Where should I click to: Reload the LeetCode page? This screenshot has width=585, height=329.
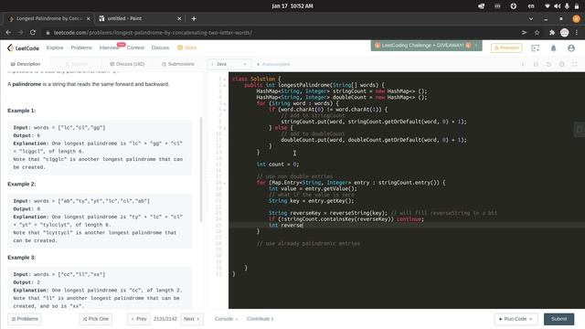click(x=33, y=33)
